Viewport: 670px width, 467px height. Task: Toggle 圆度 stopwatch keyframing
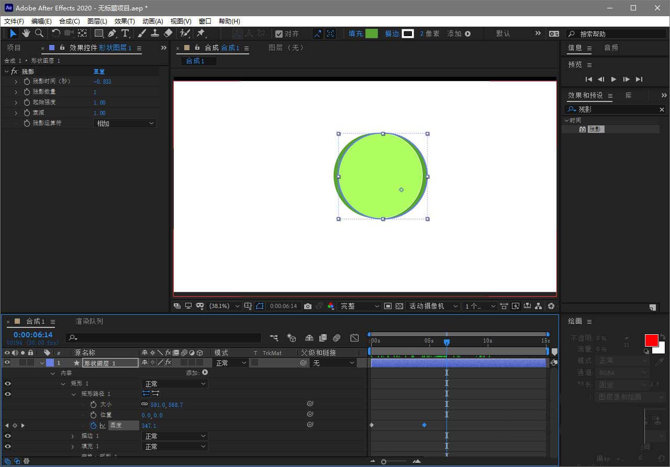click(x=93, y=426)
